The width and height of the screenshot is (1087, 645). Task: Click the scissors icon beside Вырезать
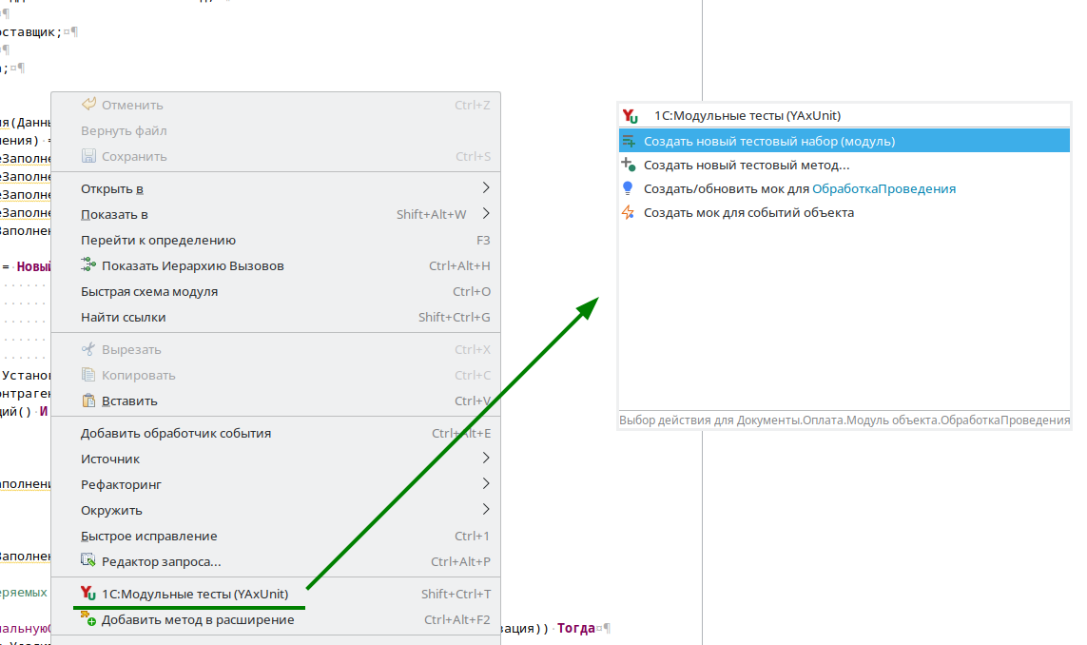[x=88, y=349]
